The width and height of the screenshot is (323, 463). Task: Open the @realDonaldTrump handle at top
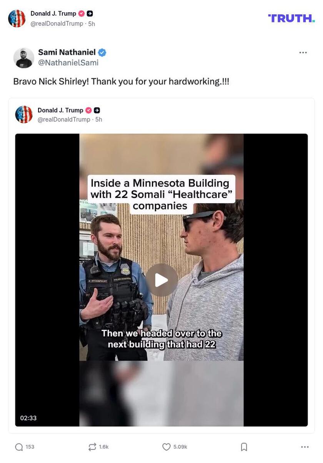tap(57, 23)
